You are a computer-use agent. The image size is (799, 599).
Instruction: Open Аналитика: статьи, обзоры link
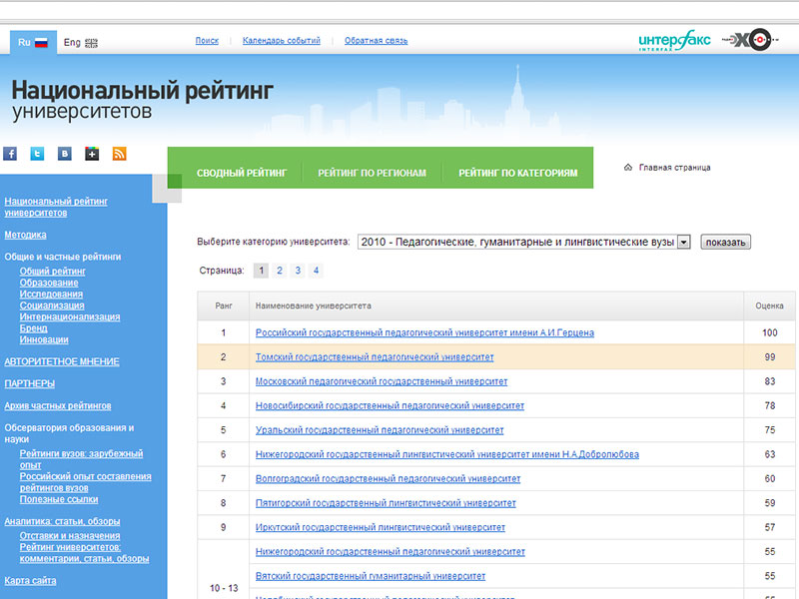tap(62, 521)
